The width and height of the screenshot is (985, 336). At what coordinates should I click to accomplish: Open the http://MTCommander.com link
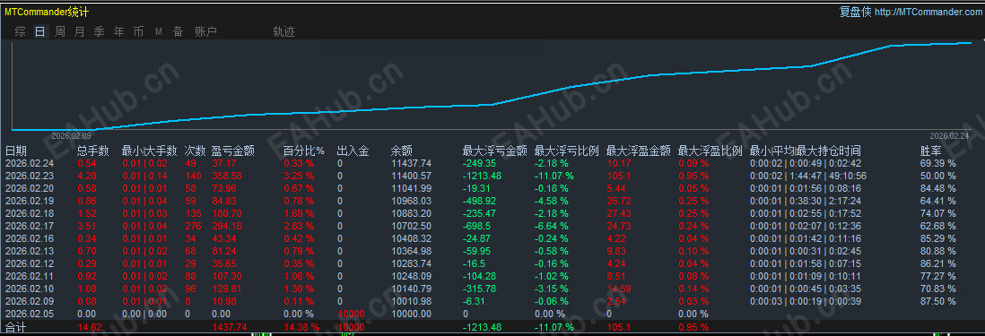tap(928, 12)
